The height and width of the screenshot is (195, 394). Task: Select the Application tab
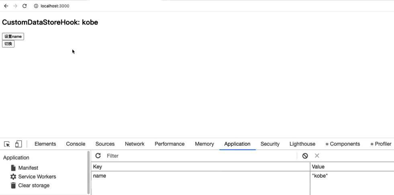point(237,144)
